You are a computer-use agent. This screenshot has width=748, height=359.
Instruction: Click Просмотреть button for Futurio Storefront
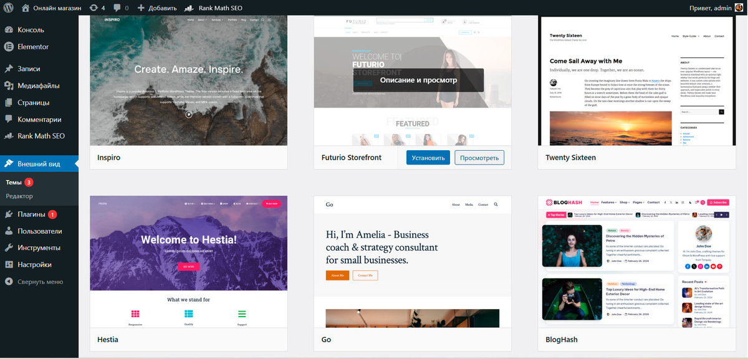pos(479,158)
